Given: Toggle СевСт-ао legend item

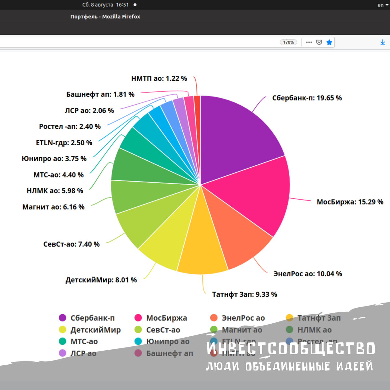Looking at the screenshot, I should [x=157, y=330].
